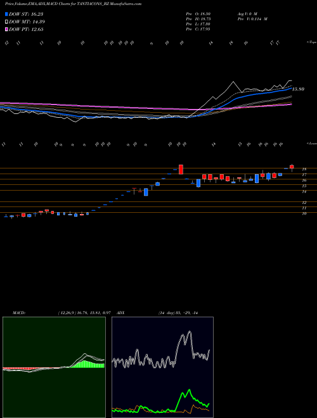The width and height of the screenshot is (317, 418).
Task: Click the 'Avg V: 0 M' volume text
Action: [x=247, y=14]
